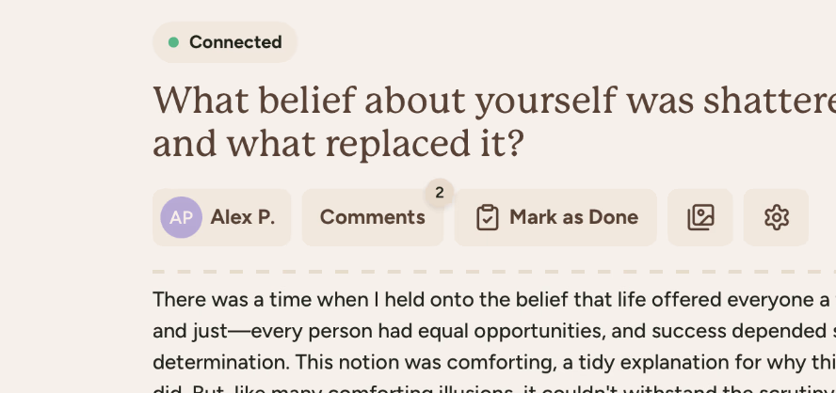
Task: Open the Alex P. author profile
Action: point(242,217)
